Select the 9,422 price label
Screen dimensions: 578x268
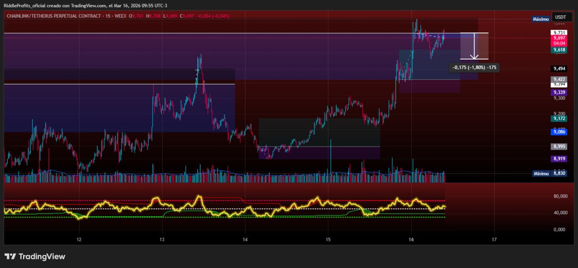click(x=559, y=79)
